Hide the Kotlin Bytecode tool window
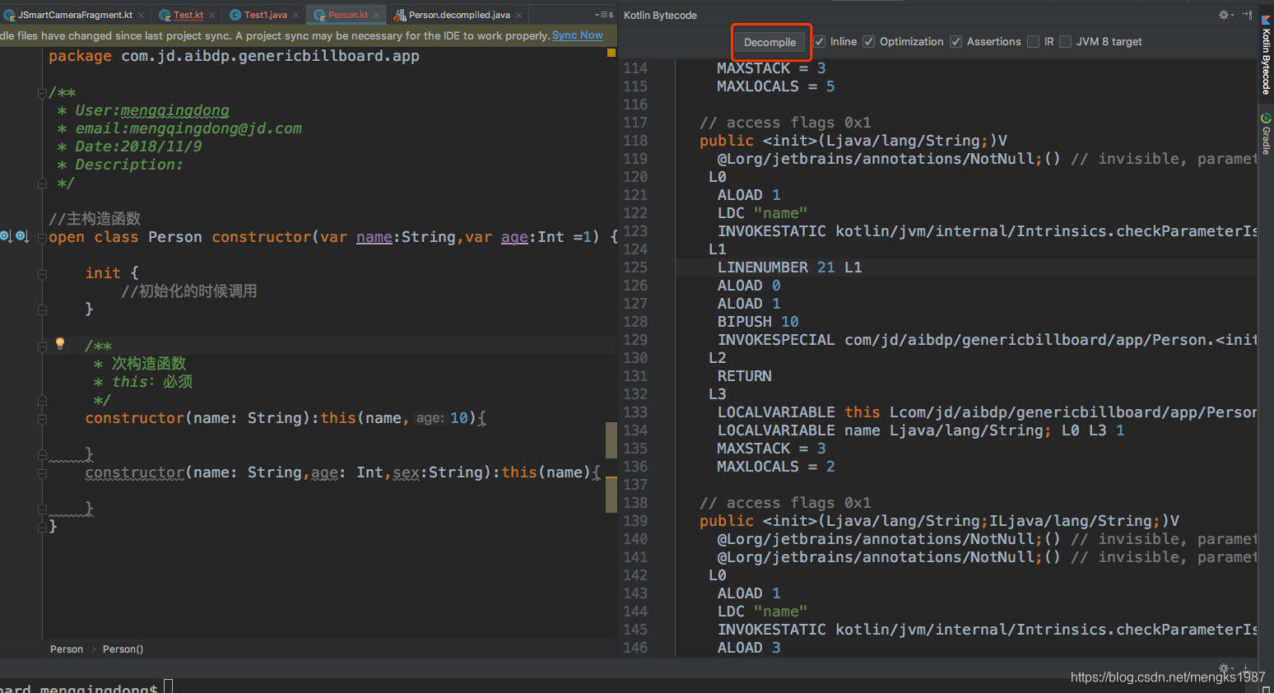 (1247, 15)
